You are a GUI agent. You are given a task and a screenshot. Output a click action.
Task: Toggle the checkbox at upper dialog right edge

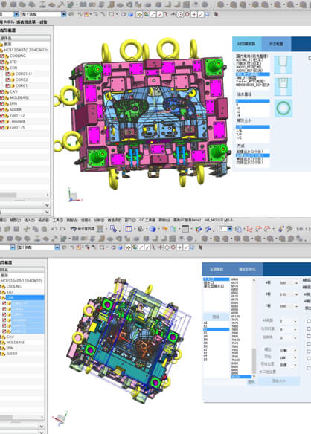pos(310,58)
